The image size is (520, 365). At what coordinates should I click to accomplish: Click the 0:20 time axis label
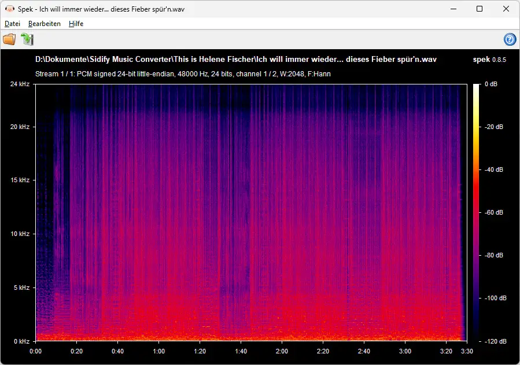pos(76,351)
